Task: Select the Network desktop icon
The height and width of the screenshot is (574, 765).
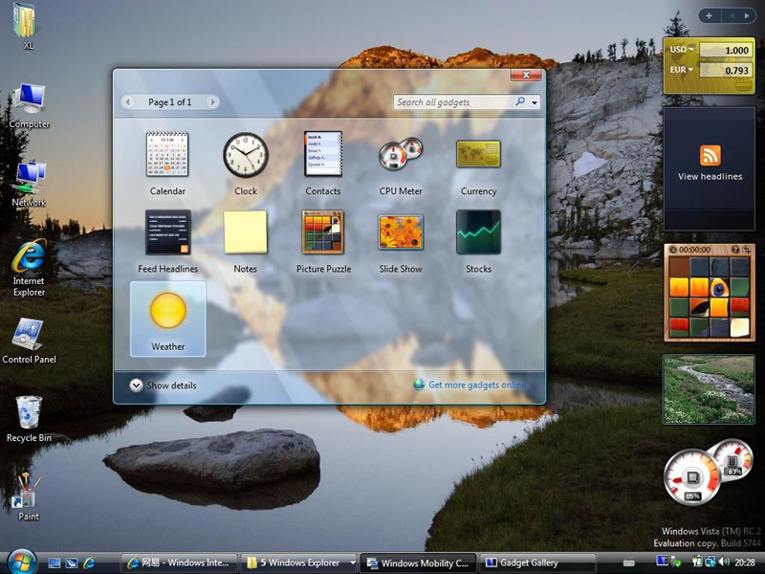Action: click(x=29, y=184)
